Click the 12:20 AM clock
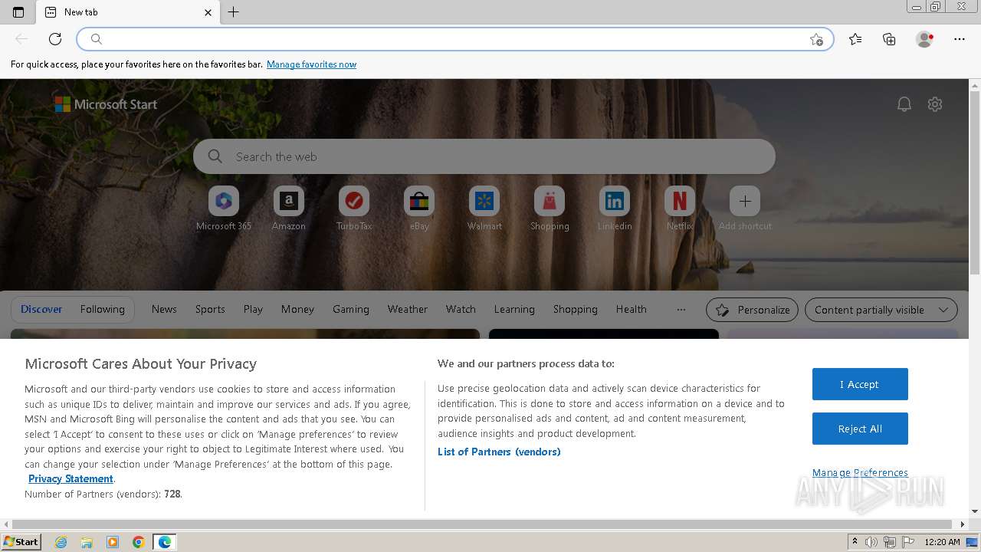Viewport: 981px width, 552px height. (x=943, y=542)
